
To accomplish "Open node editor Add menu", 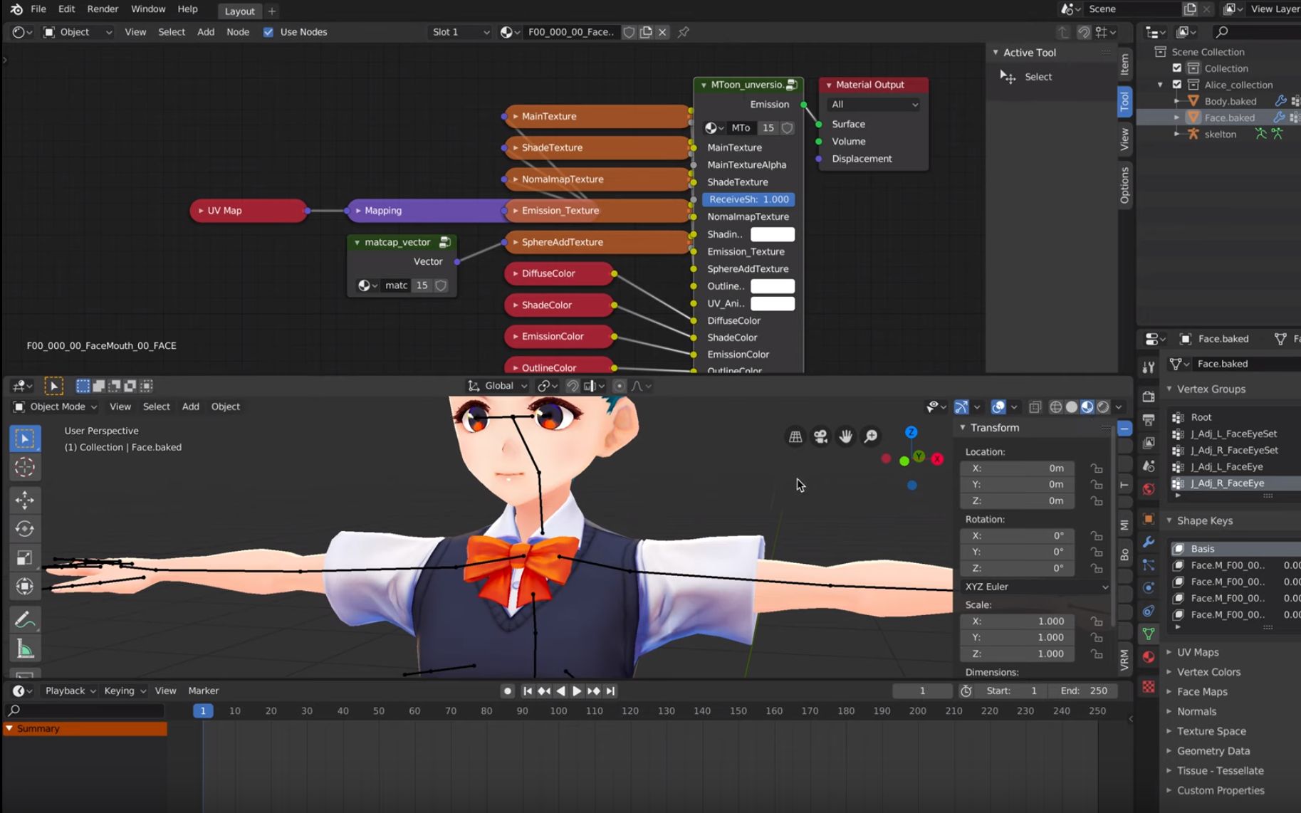I will click(x=206, y=32).
